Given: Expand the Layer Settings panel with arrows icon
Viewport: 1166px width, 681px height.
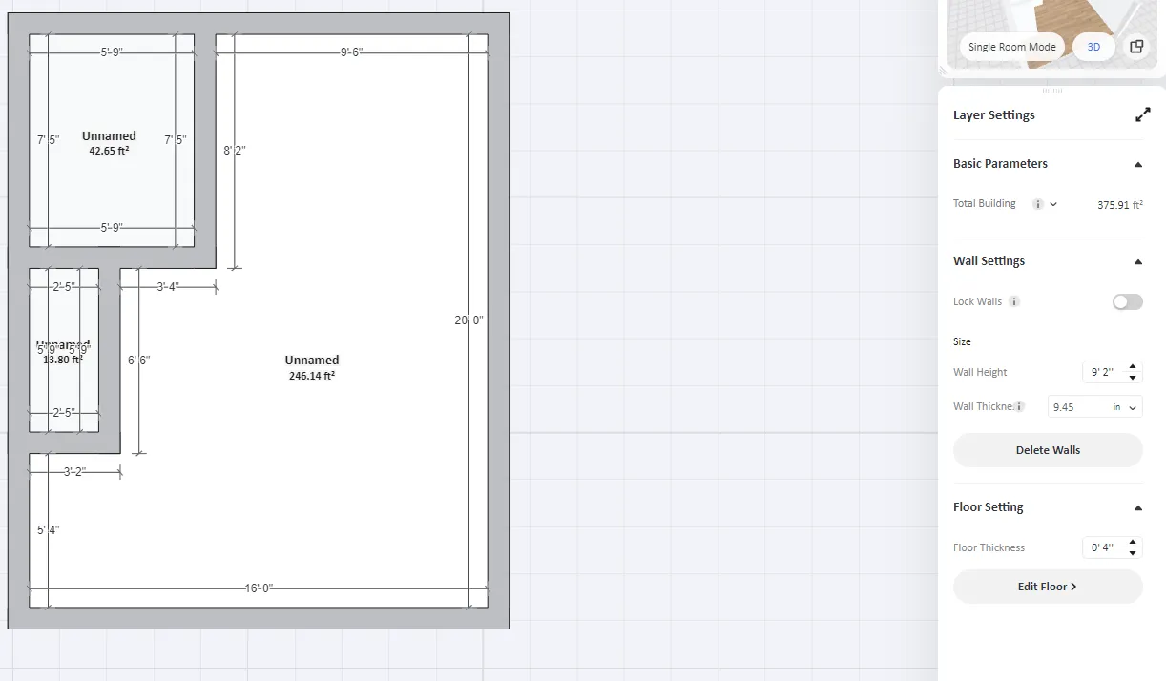Looking at the screenshot, I should [1142, 115].
